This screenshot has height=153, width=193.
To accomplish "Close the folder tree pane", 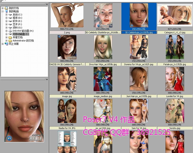I will [x=47, y=4].
